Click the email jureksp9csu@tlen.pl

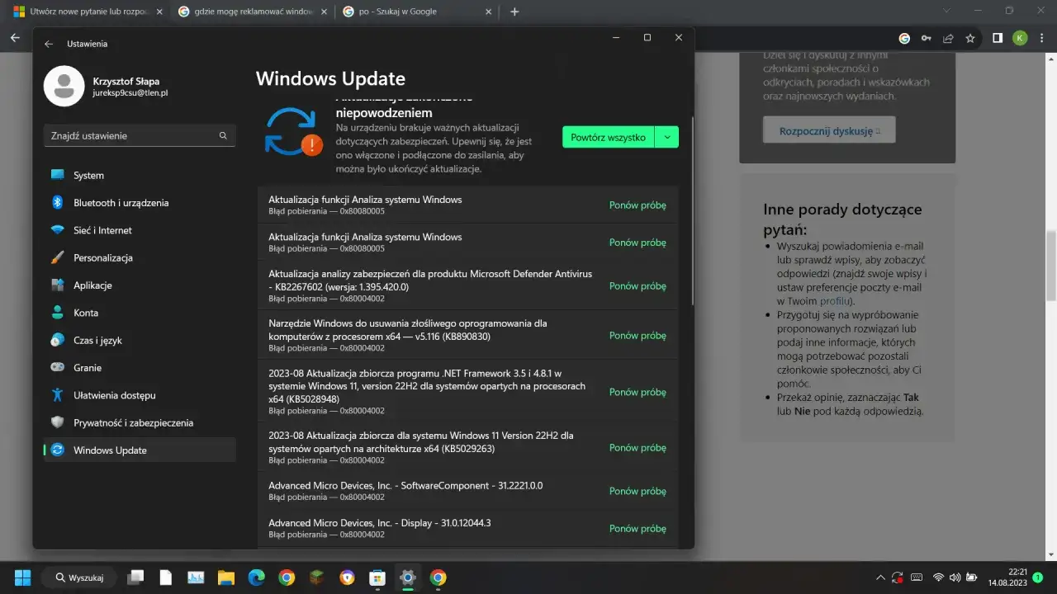click(x=130, y=94)
